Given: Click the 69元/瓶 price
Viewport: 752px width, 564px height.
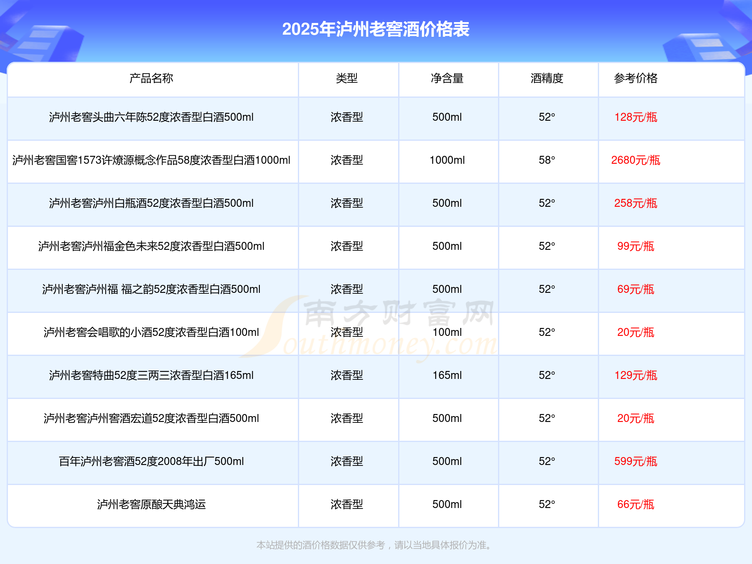Looking at the screenshot, I should [x=636, y=289].
